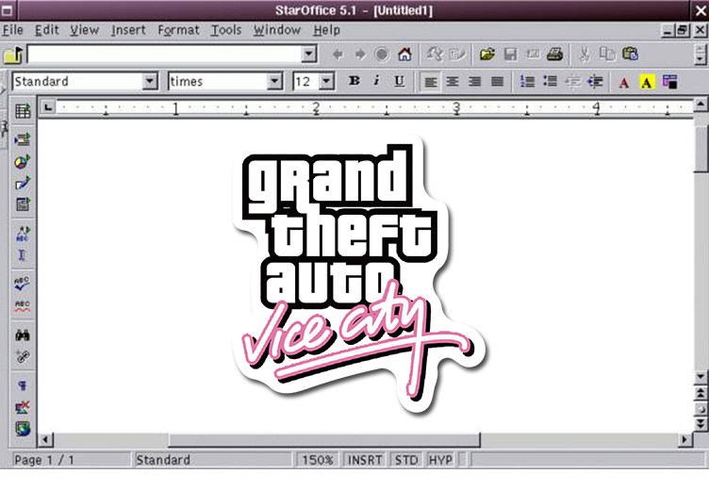
Task: Click the Copy icon
Action: (607, 55)
